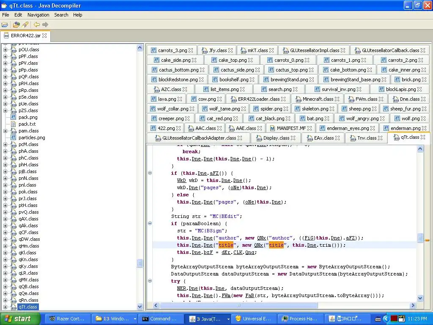Close the Display.class tab
This screenshot has height=325, width=433.
(293, 138)
